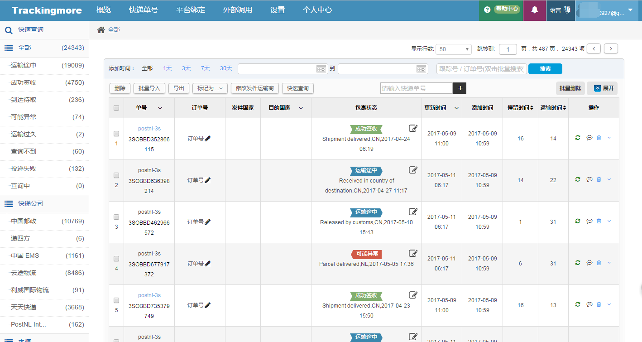This screenshot has width=642, height=342.
Task: Tick the checkbox on shipment row 5
Action: (116, 300)
